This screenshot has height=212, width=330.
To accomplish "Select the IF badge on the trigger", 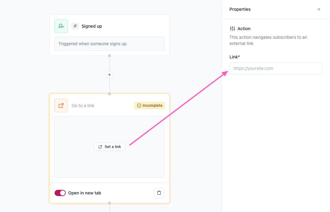I will [x=75, y=26].
